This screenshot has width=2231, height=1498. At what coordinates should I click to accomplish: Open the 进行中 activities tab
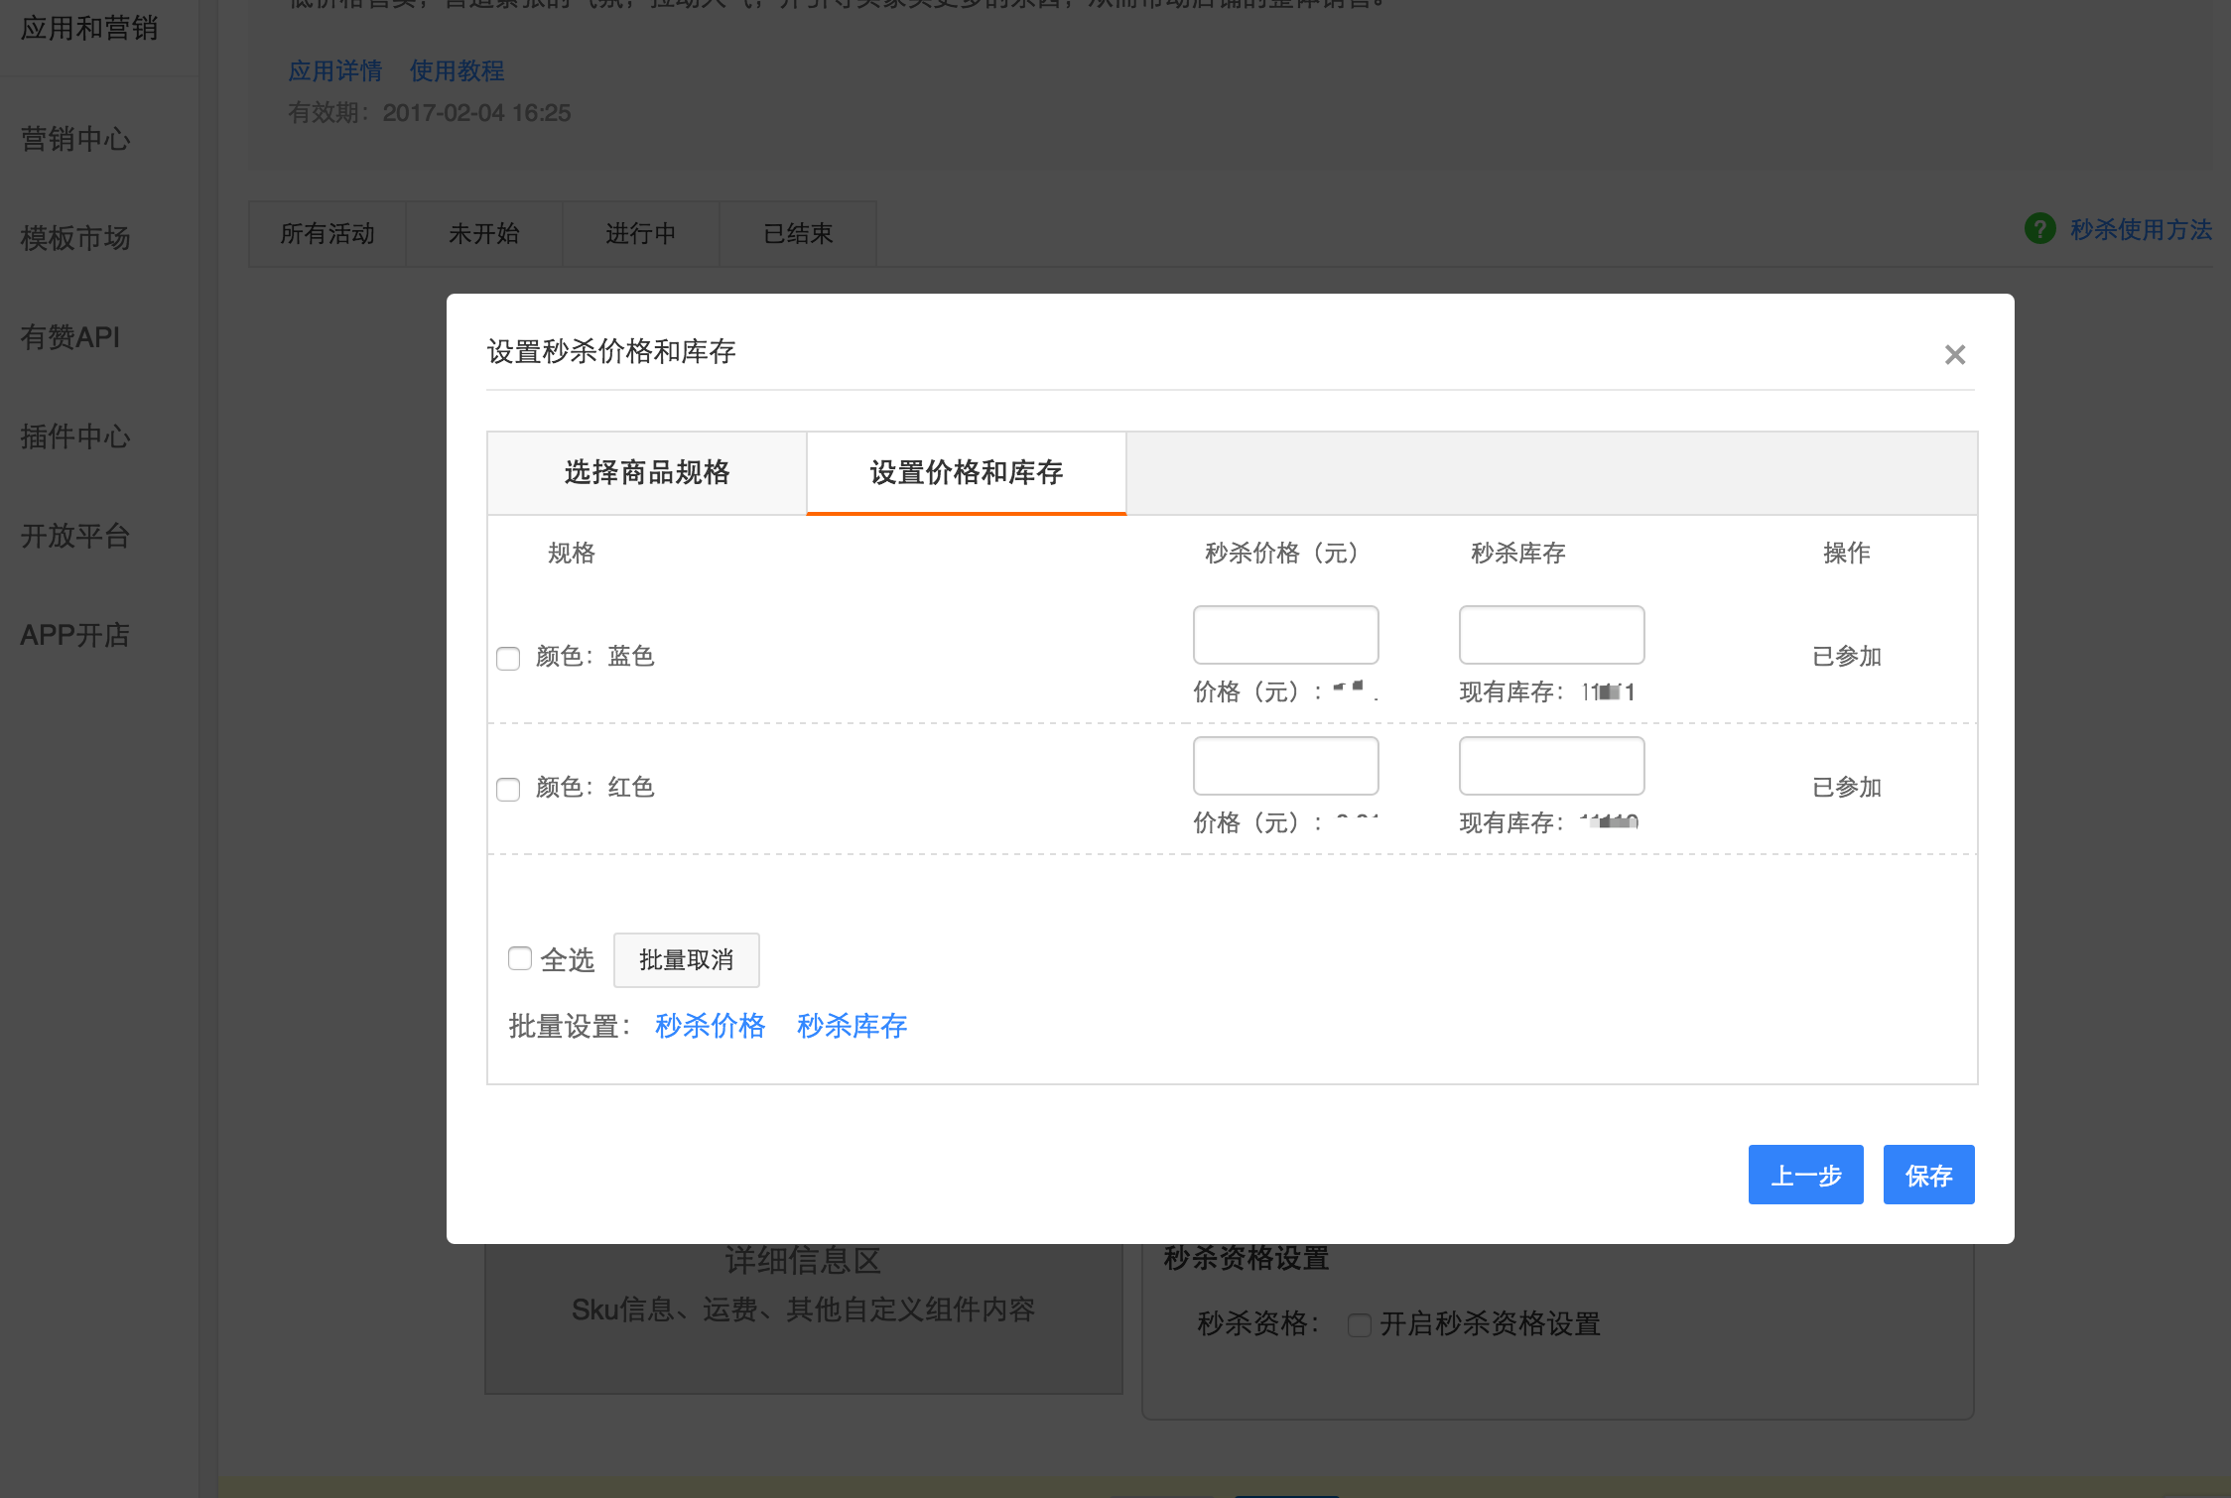click(641, 234)
